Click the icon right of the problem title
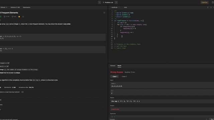 [104, 13]
